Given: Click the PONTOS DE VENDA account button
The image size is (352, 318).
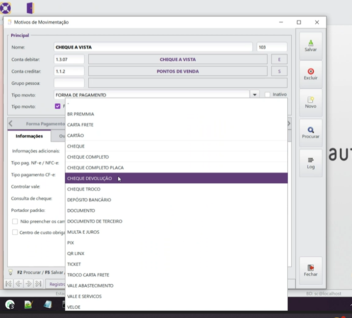Looking at the screenshot, I should coord(178,72).
